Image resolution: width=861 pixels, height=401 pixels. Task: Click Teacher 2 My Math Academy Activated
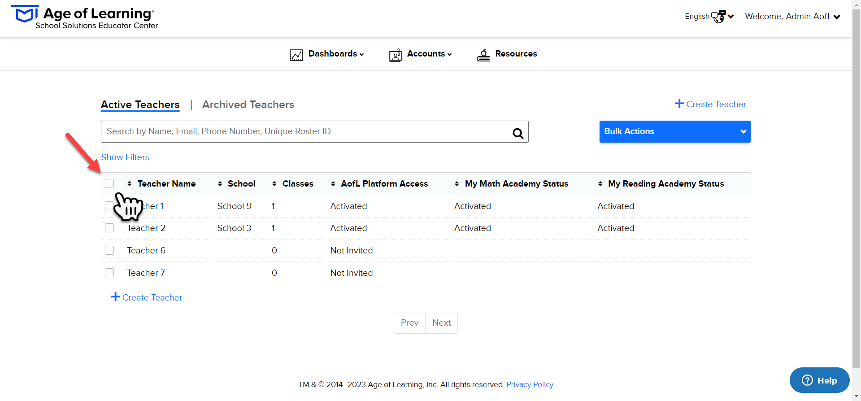click(x=473, y=228)
